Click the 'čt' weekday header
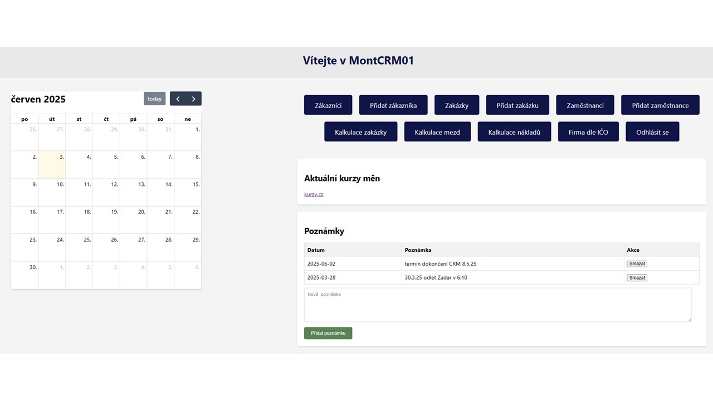 (106, 119)
